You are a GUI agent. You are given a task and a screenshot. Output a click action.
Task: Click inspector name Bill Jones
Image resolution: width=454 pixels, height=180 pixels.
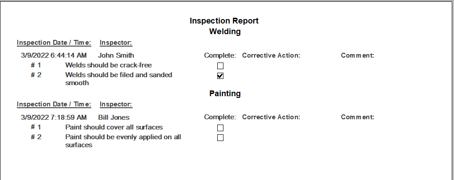point(114,117)
